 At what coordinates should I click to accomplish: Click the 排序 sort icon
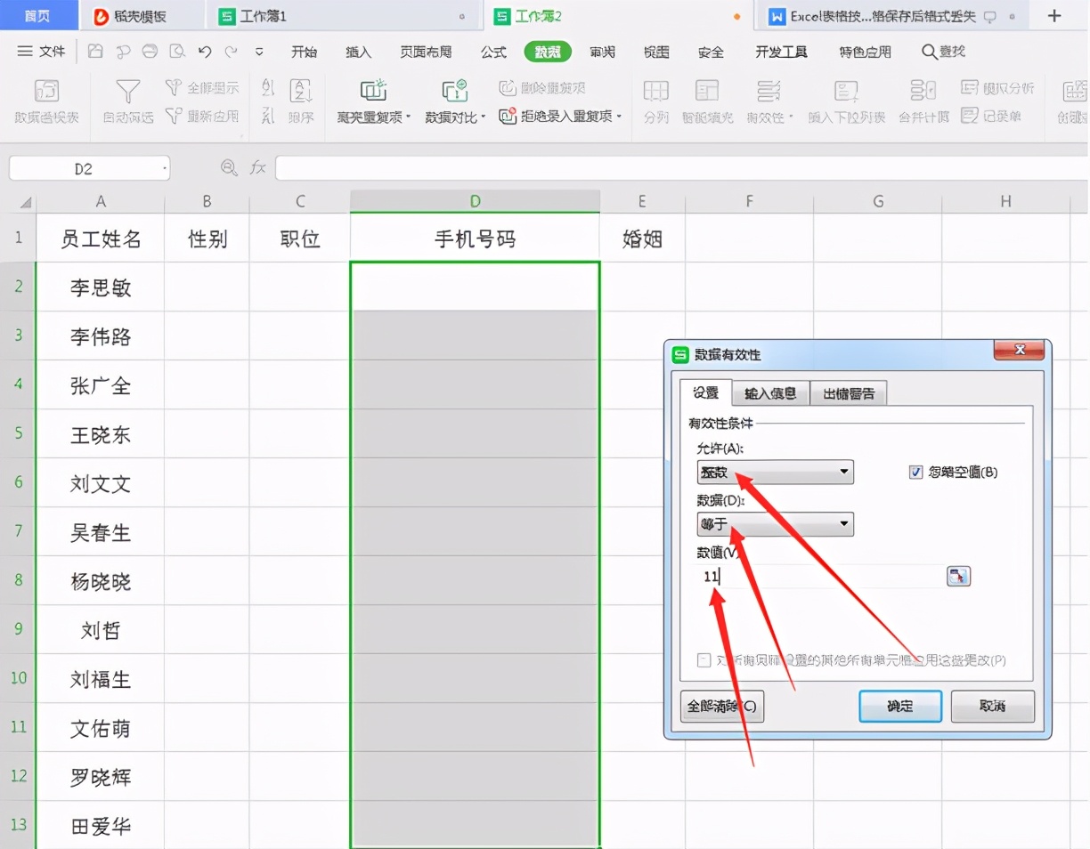(x=301, y=90)
